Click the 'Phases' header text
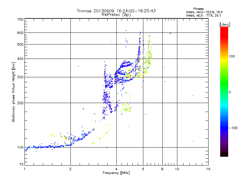This screenshot has width=245, height=184. pos(198,9)
